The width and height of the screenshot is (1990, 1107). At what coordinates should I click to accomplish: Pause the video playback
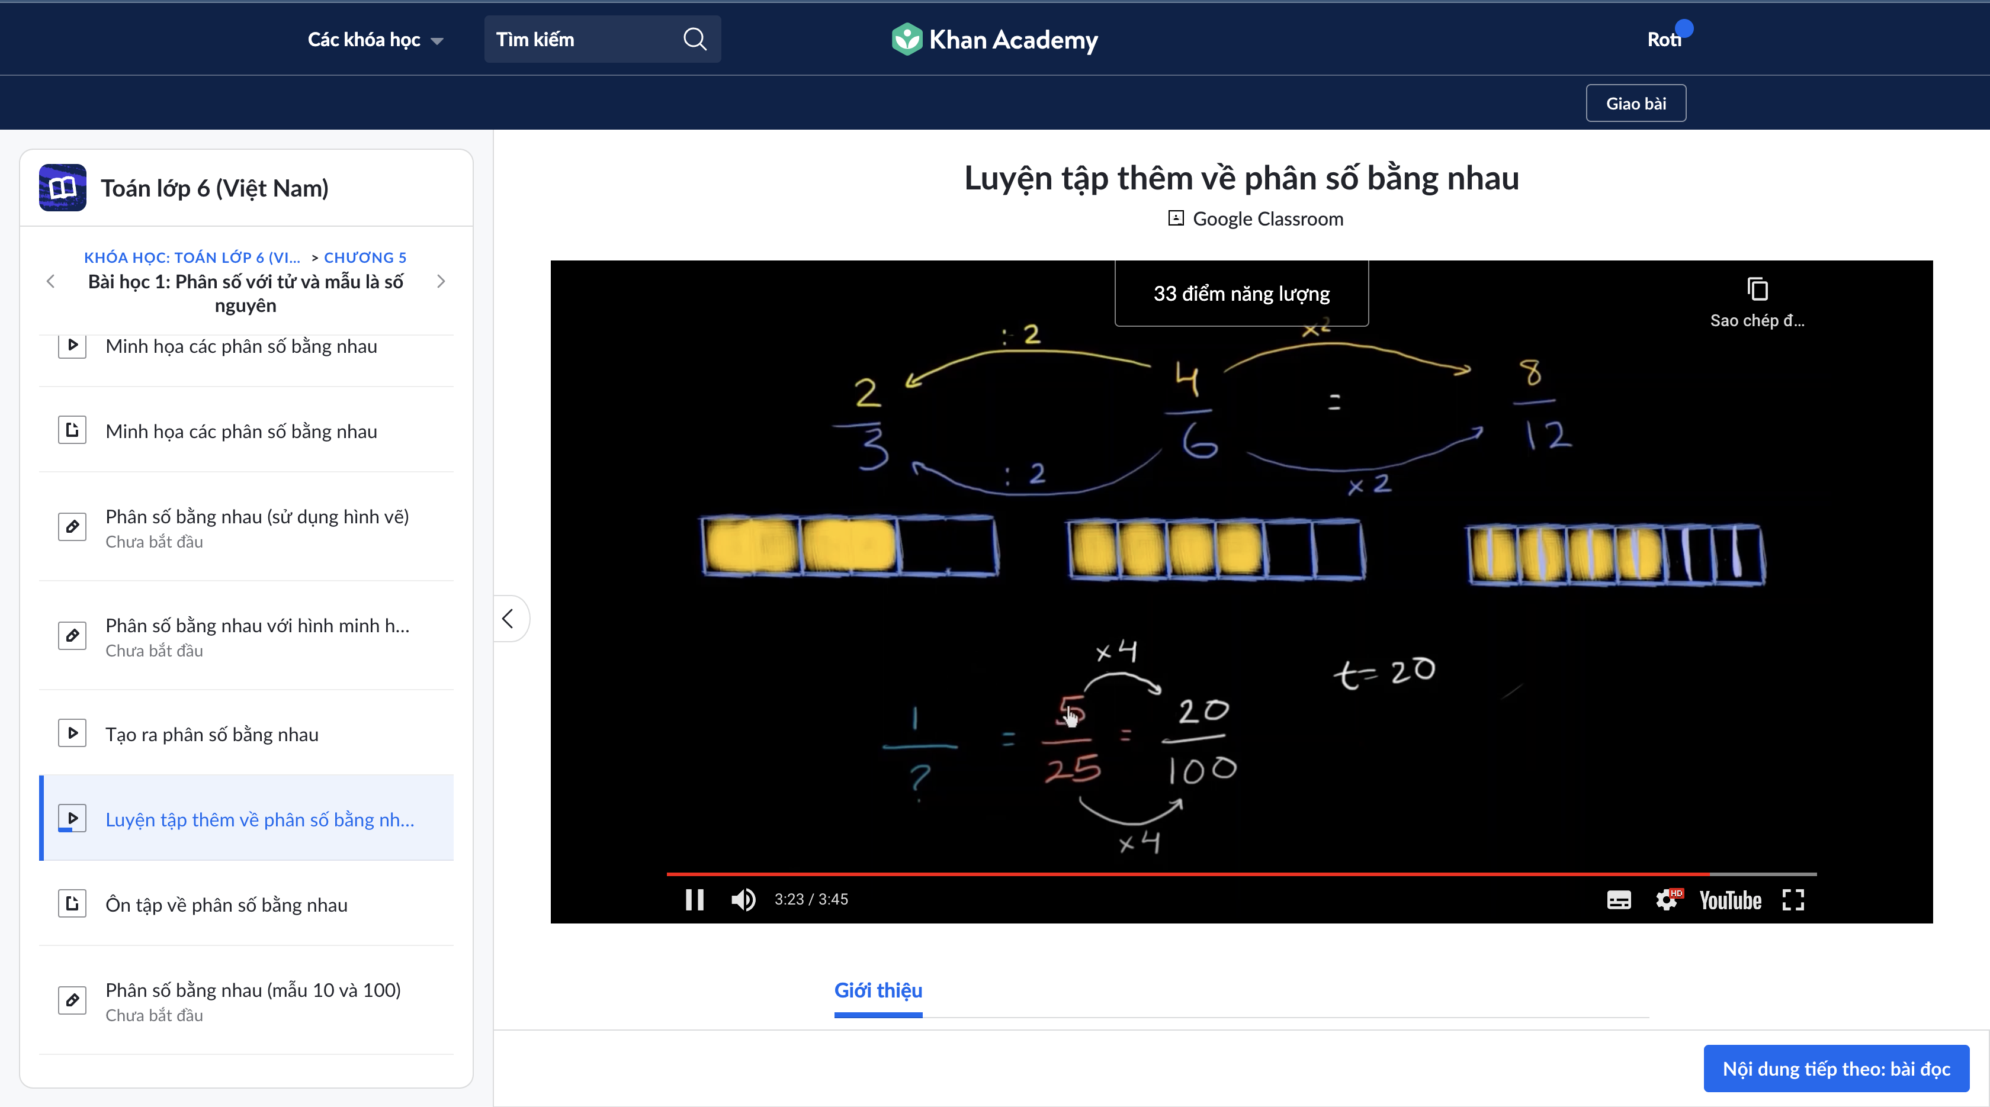pos(694,899)
